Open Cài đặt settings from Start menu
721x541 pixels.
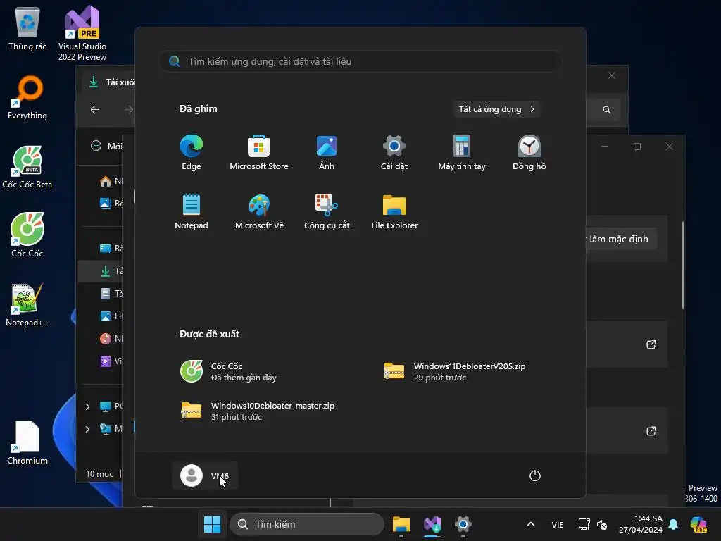coord(394,153)
